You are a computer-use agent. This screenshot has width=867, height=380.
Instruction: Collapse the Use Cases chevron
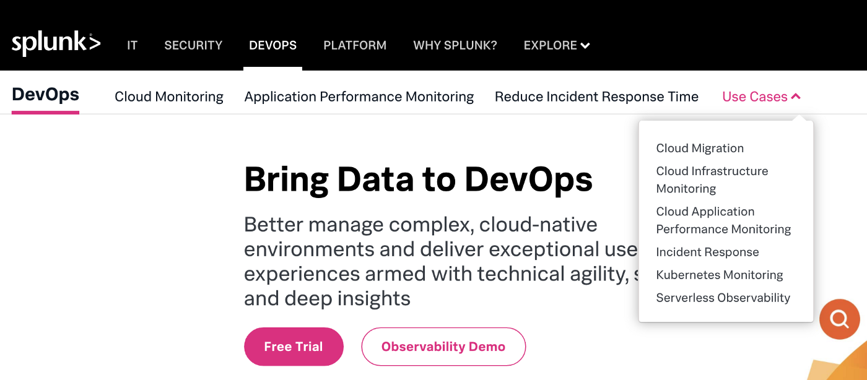pyautogui.click(x=796, y=97)
